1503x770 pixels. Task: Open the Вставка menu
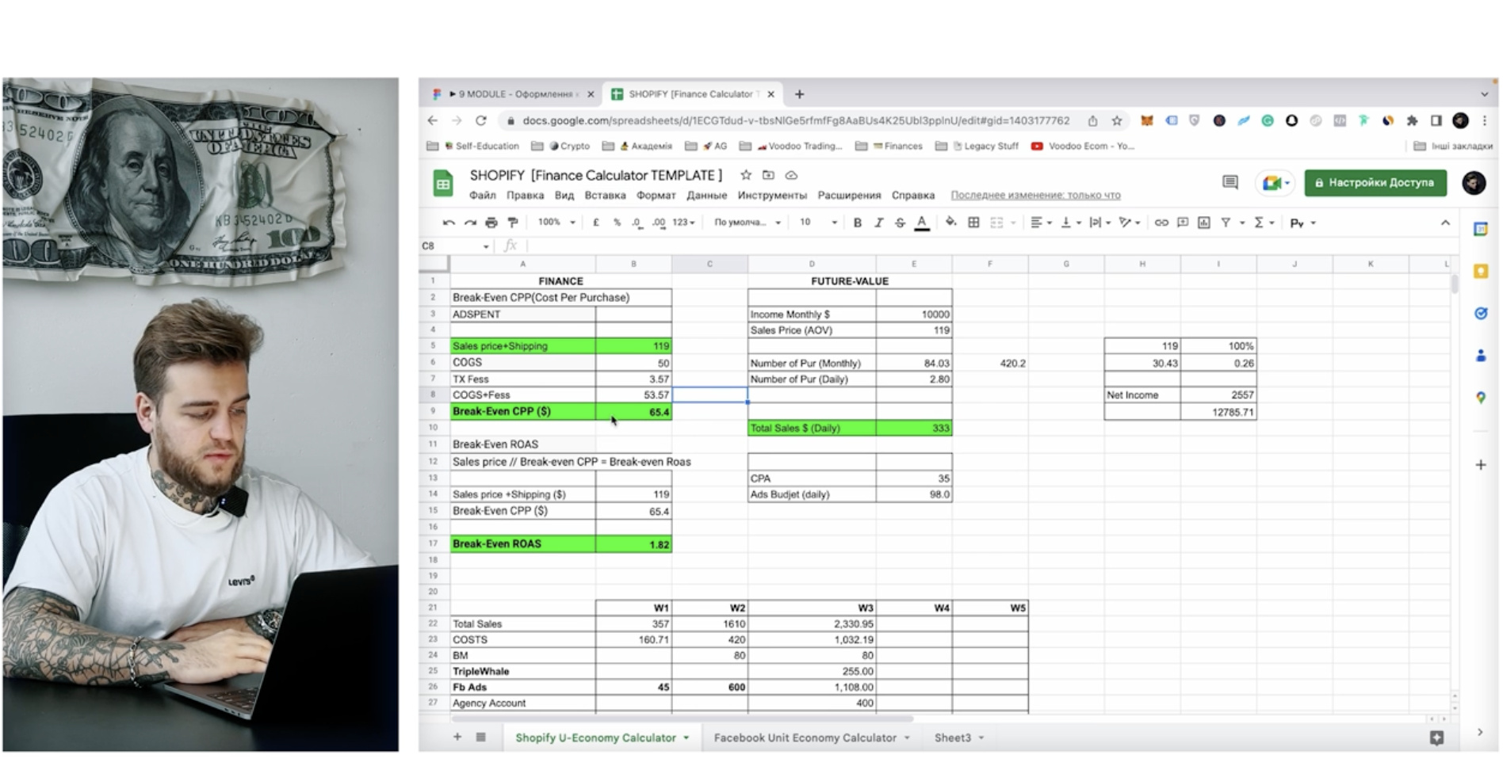[x=605, y=195]
